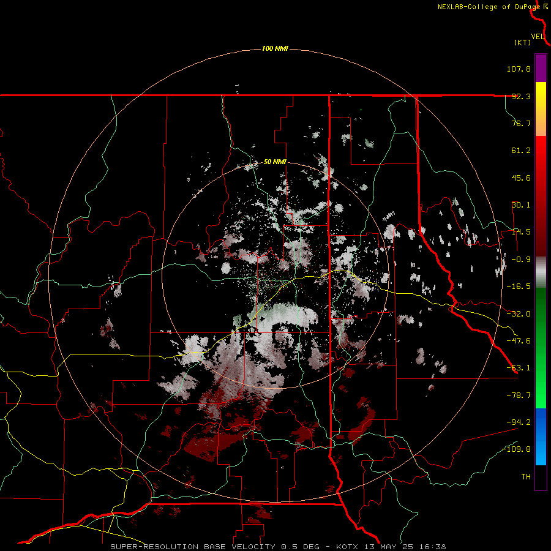Click the -32.0 velocity scale value
Image resolution: width=551 pixels, height=551 pixels.
tap(519, 314)
